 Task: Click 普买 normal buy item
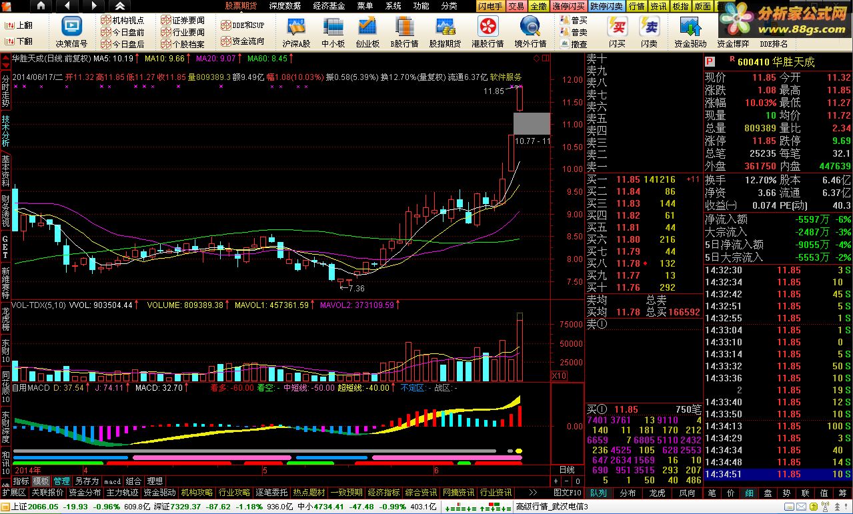pos(574,21)
